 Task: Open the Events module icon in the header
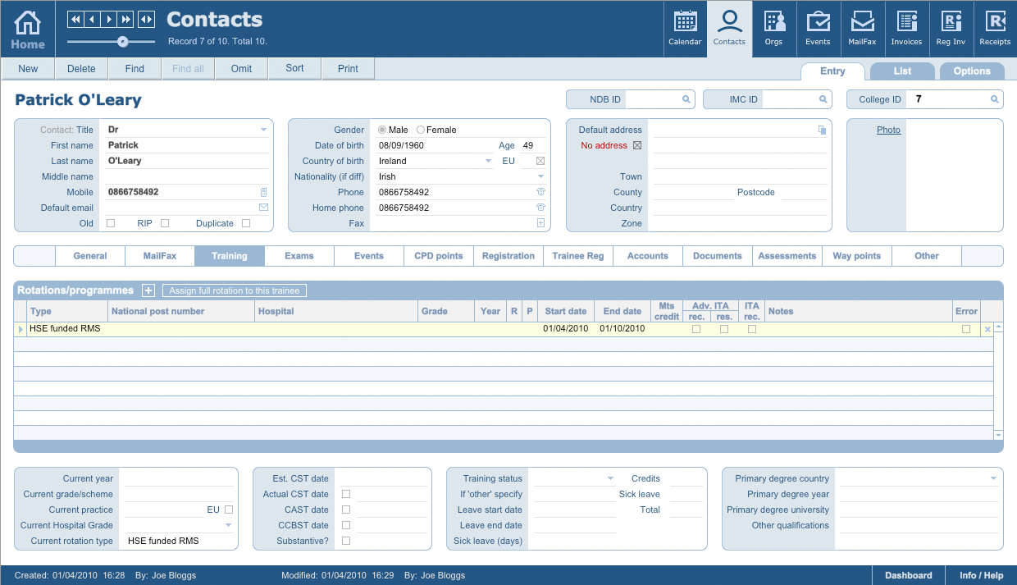point(818,29)
